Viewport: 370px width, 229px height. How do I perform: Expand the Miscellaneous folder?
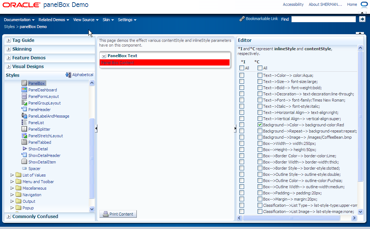[12, 188]
